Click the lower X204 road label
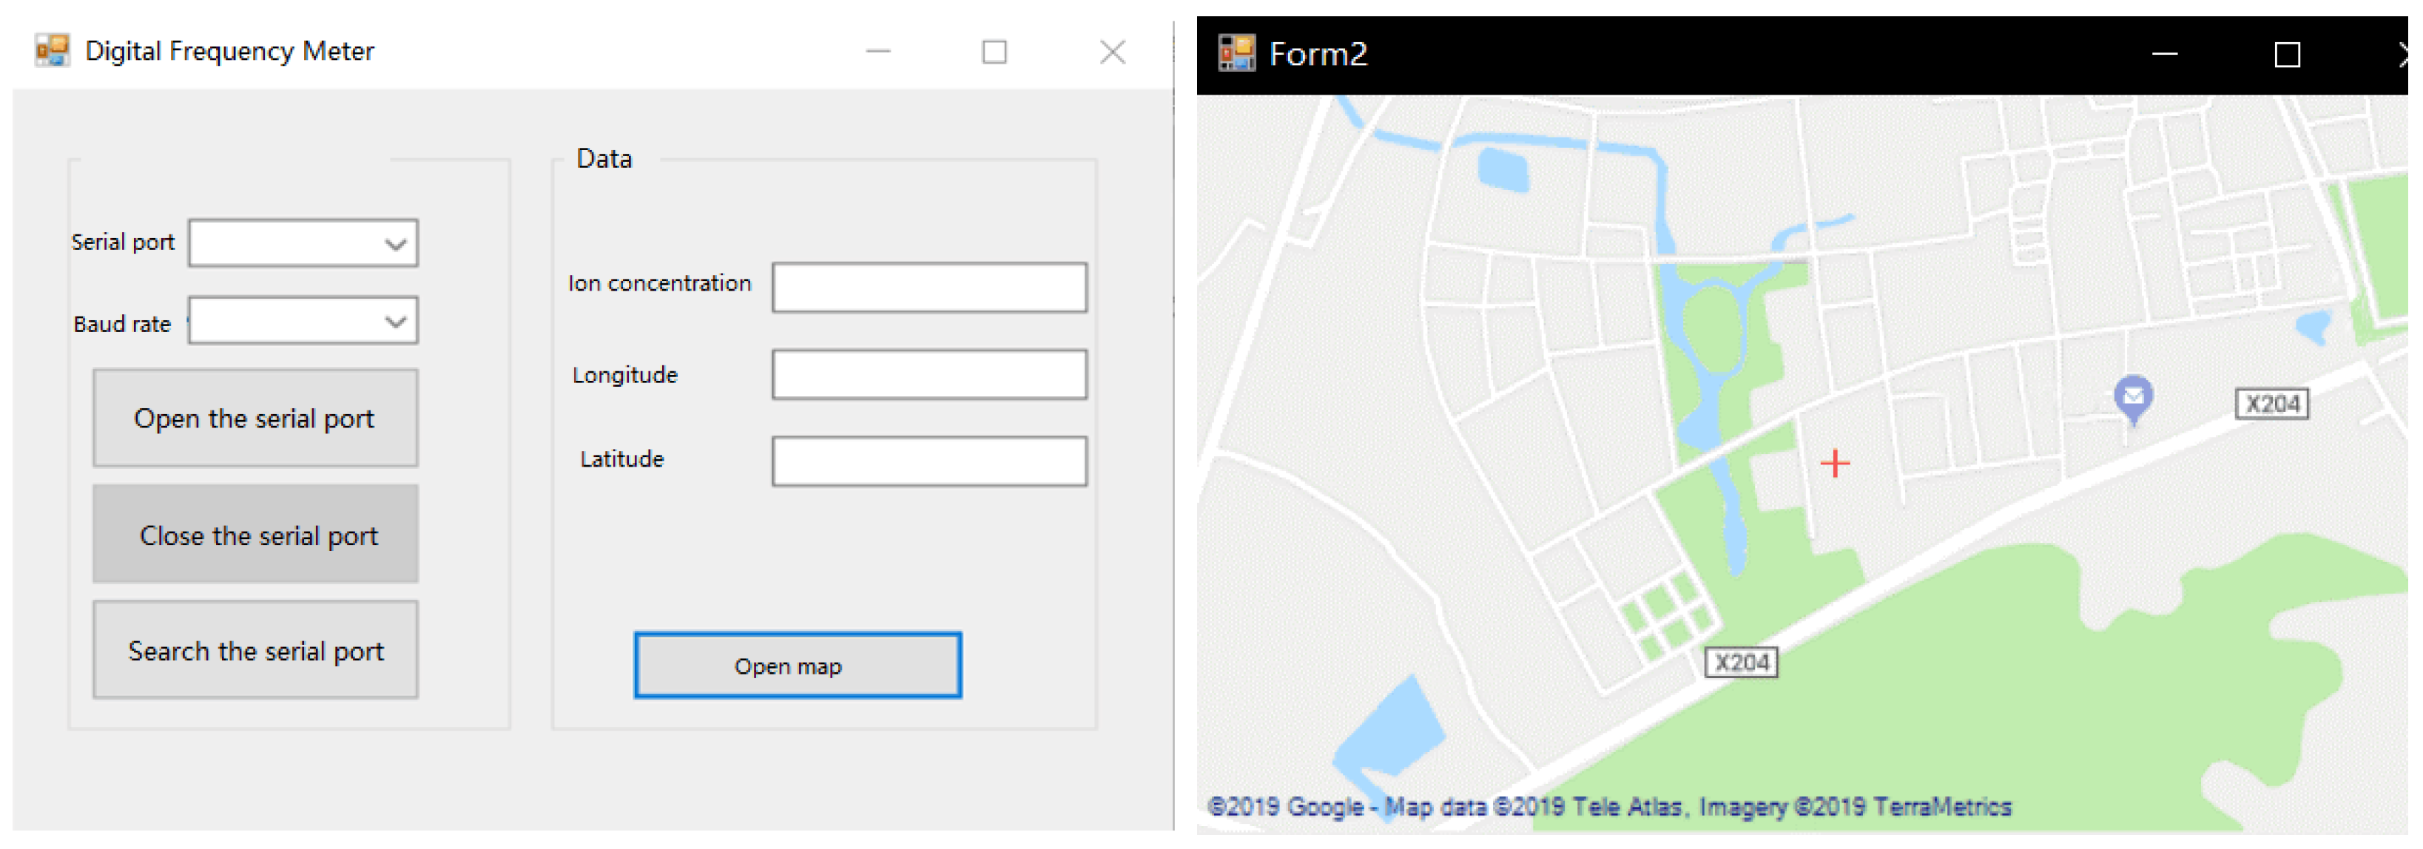2423x849 pixels. 1741,663
